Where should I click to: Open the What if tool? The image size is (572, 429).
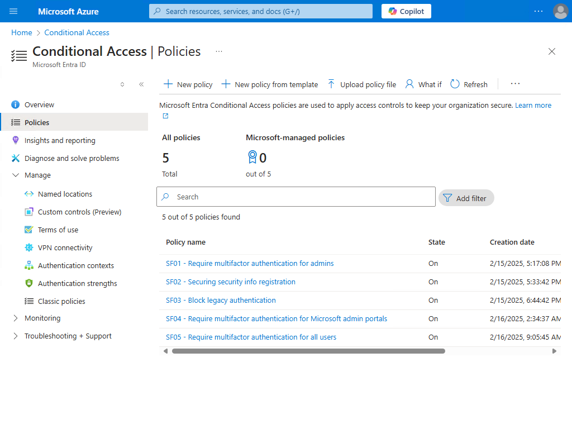[423, 84]
